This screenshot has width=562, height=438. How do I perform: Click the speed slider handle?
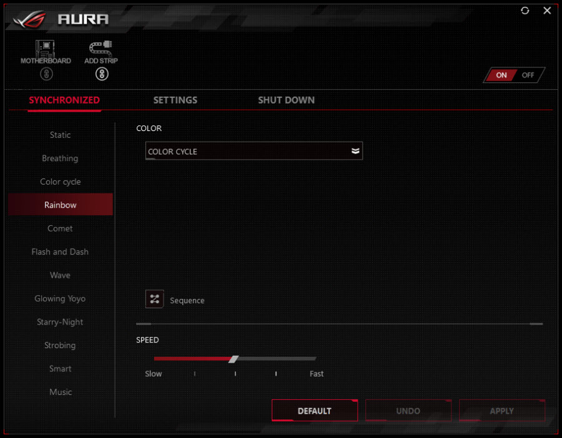tap(234, 359)
